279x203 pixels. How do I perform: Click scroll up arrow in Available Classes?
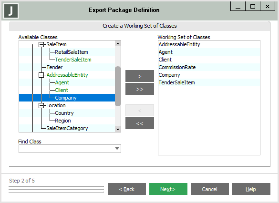click(x=118, y=44)
